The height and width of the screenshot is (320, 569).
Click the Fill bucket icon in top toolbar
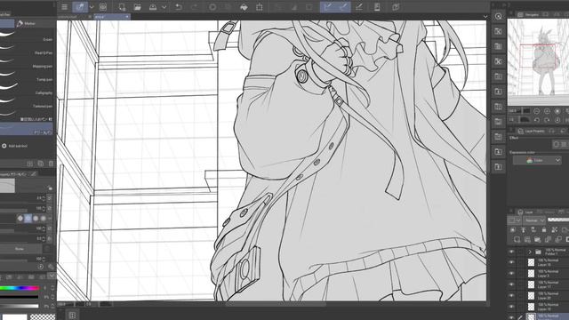pos(244,7)
